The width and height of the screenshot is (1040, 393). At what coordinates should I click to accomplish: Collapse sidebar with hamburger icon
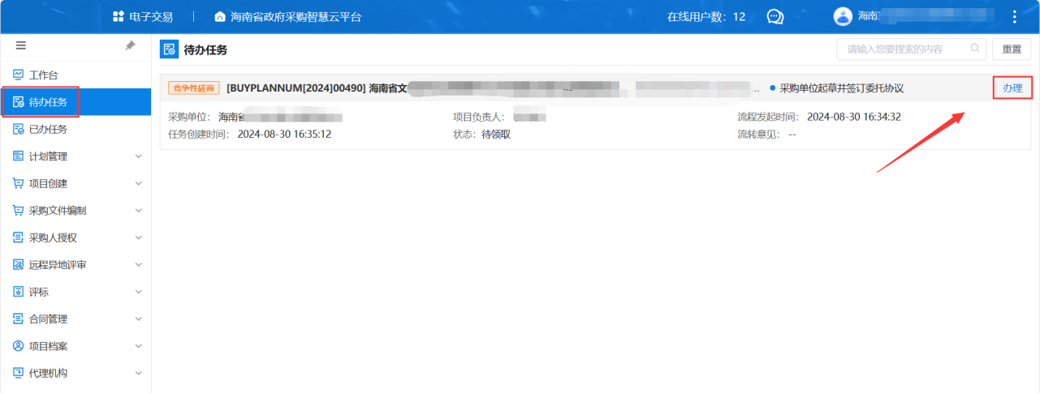pos(21,46)
